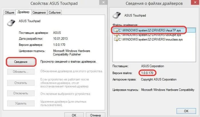Click certificate icon beside i8042prt.sys
This screenshot has height=117, width=200.
click(116, 35)
